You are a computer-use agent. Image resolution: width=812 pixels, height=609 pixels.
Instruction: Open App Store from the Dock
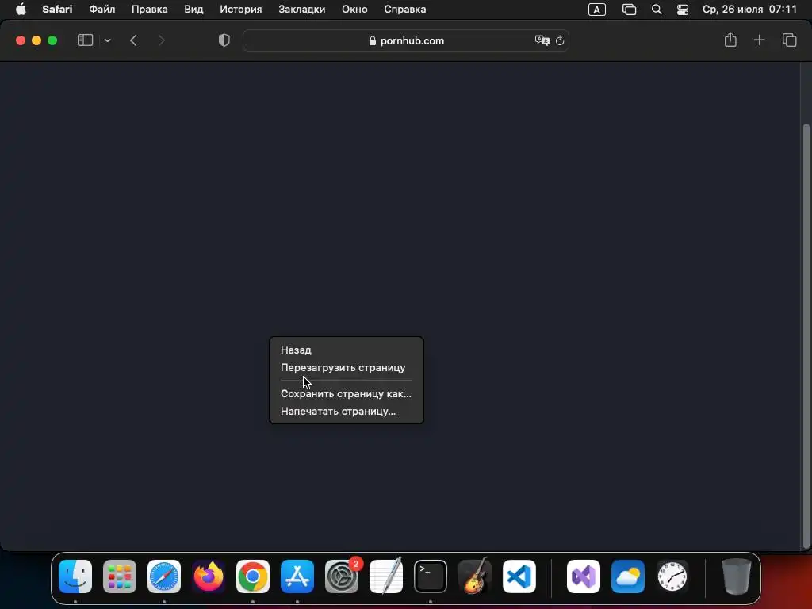coord(297,576)
